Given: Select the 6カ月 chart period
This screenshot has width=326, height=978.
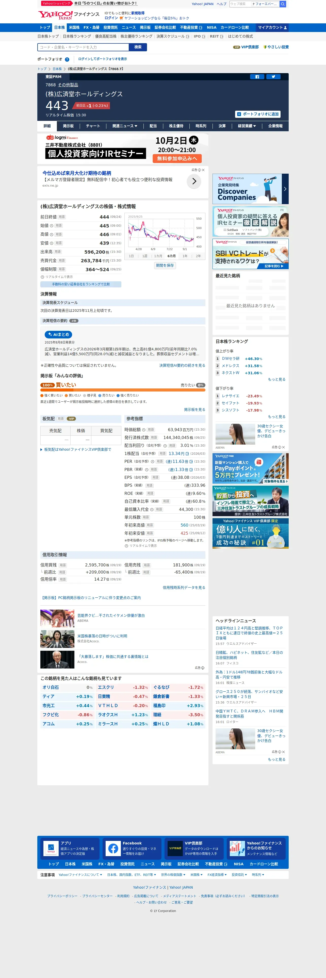Looking at the screenshot, I should pyautogui.click(x=172, y=256).
